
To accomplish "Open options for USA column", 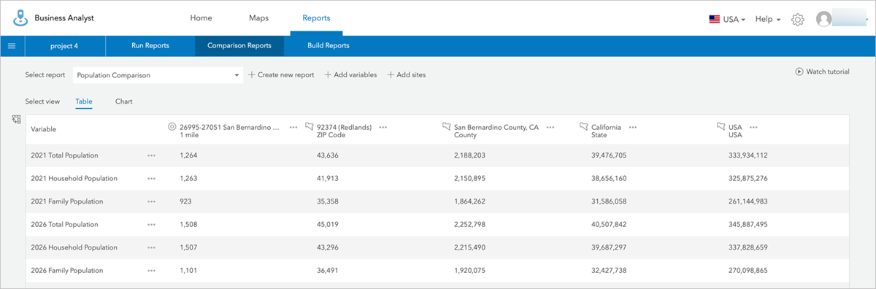I will click(x=754, y=127).
